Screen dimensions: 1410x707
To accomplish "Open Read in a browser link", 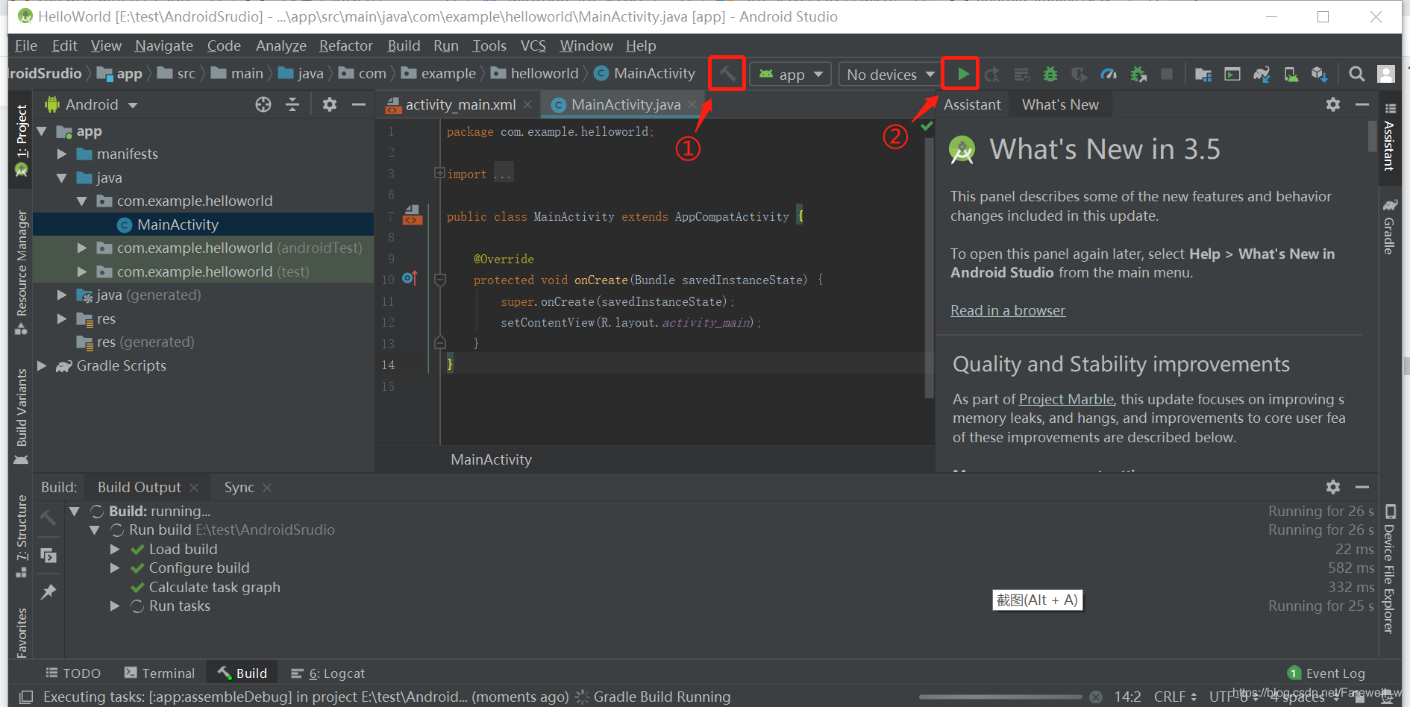I will click(x=1007, y=311).
